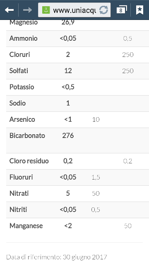Select the Potassio row label
Viewport: 149px width, 266px height.
(x=22, y=87)
